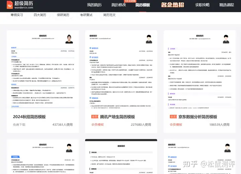This screenshot has height=174, width=241.
Task: Open the 2024秋招简历模板 preview thumbnail
Action: coord(43,70)
